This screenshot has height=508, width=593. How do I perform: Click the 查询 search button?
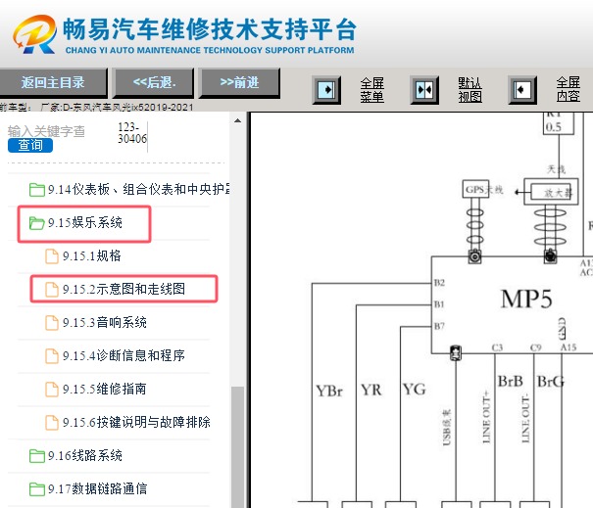(x=30, y=145)
